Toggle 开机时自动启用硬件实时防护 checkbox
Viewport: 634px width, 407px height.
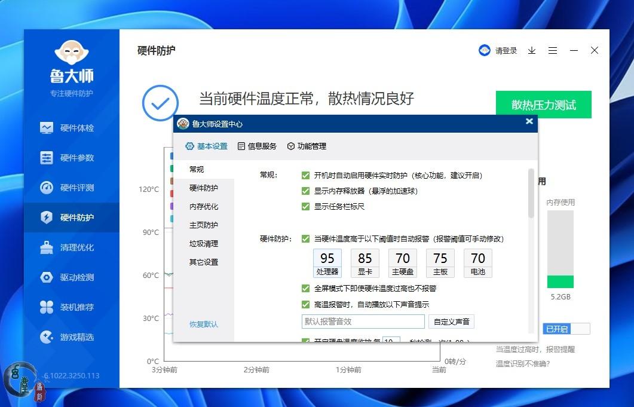(x=306, y=176)
